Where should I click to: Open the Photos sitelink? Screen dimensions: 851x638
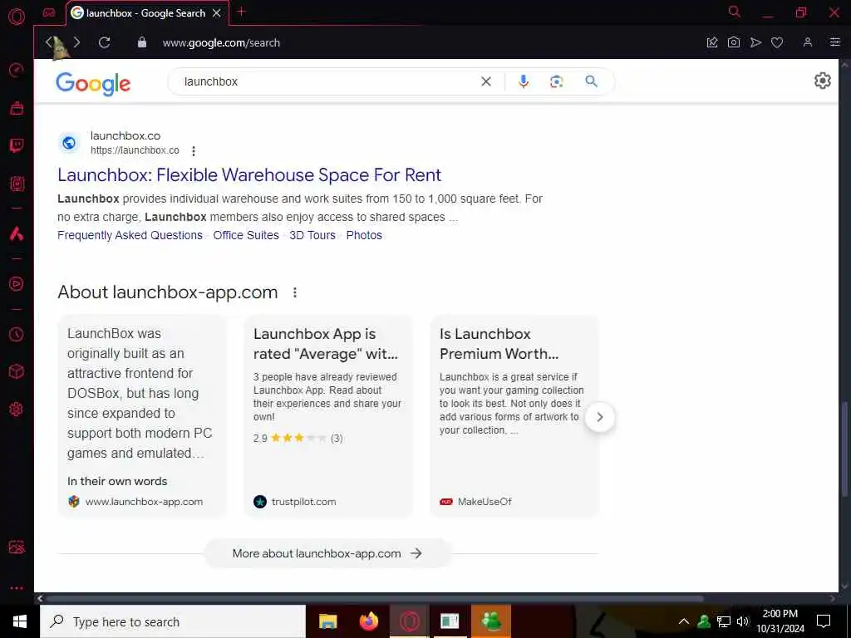tap(364, 235)
